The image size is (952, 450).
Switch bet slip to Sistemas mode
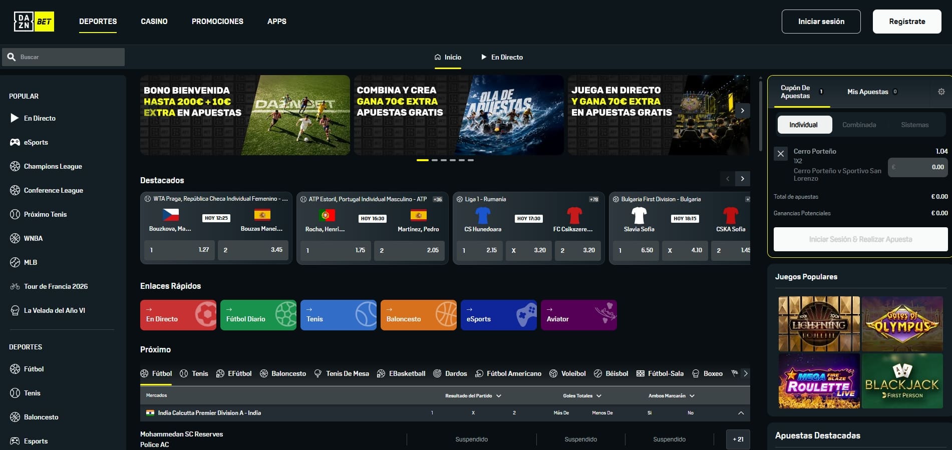[915, 125]
